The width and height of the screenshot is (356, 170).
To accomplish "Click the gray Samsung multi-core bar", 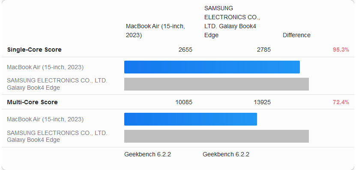I will (216, 136).
